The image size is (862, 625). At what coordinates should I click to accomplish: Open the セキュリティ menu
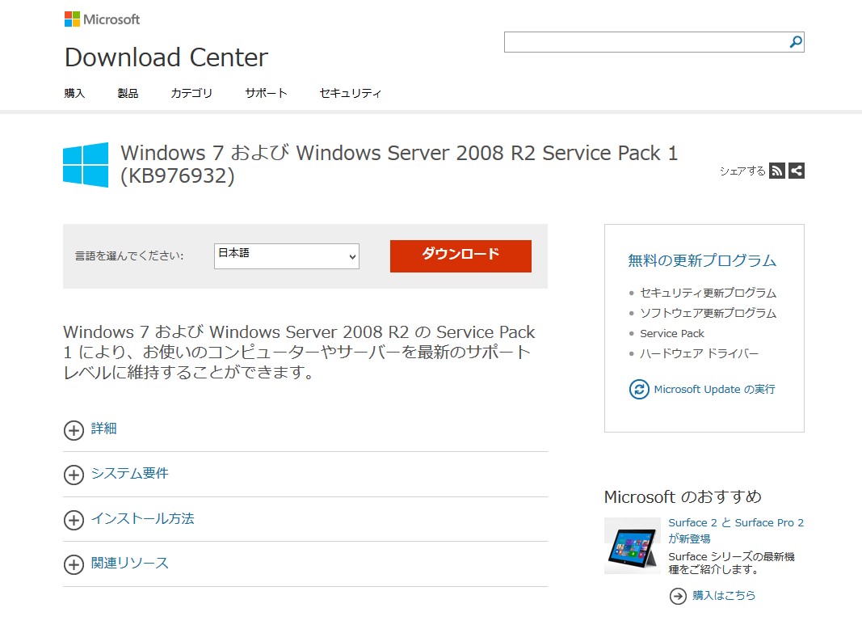tap(350, 93)
